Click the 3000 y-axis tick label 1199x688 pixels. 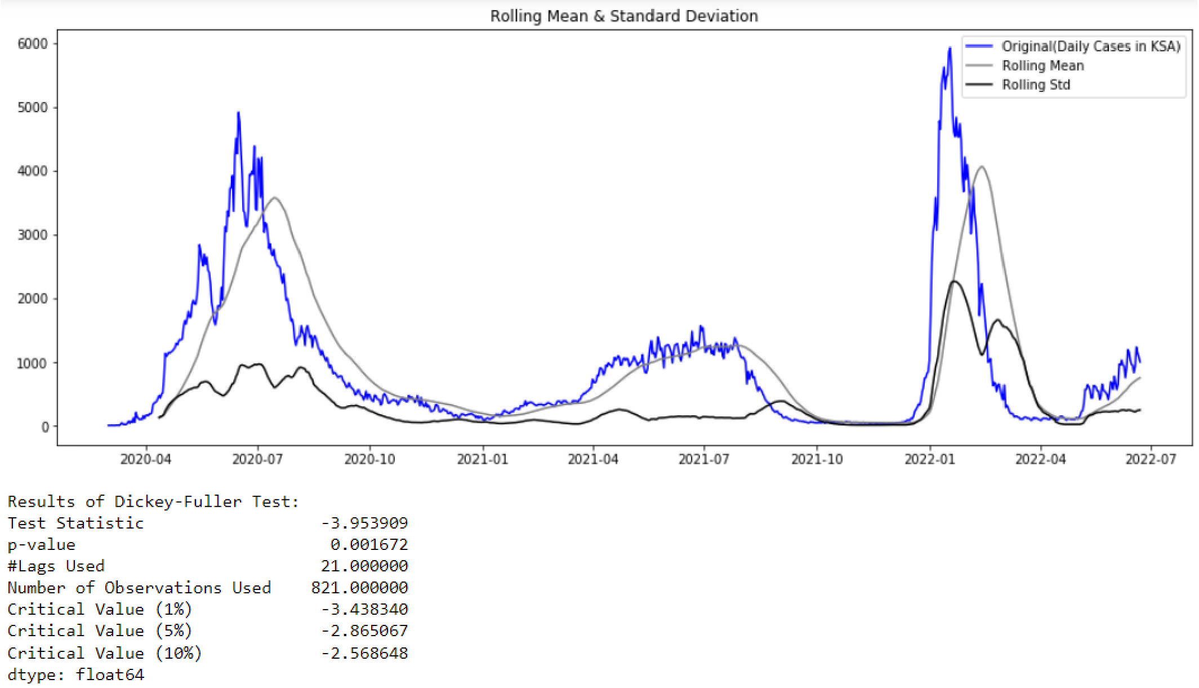[33, 235]
